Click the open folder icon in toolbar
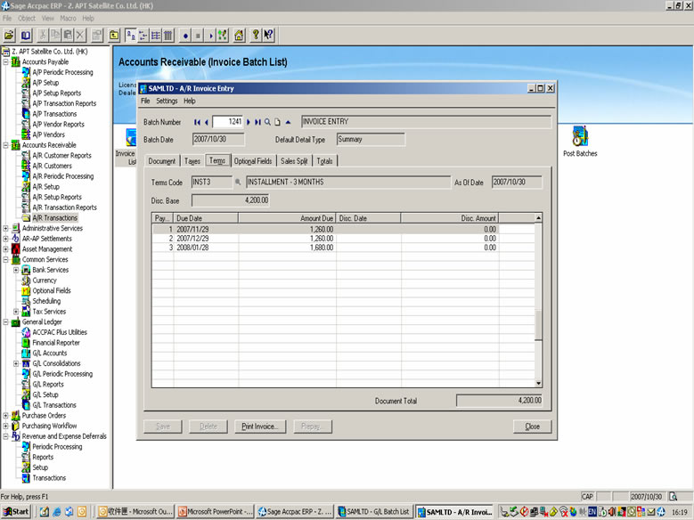This screenshot has height=520, width=694. point(9,36)
